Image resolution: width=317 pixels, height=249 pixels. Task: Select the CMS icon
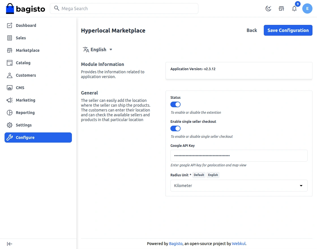point(9,88)
